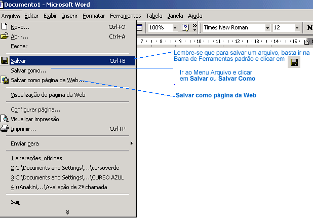Open the Inserir menu
Image resolution: width=313 pixels, height=218 pixels.
(x=69, y=16)
